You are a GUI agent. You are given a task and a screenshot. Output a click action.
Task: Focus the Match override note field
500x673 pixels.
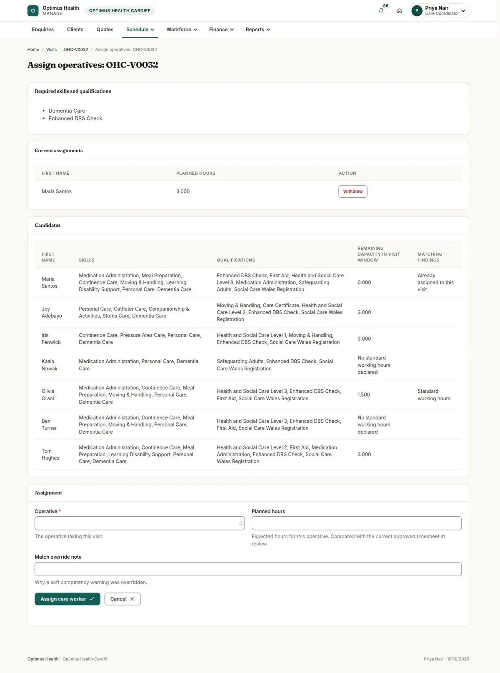point(248,569)
